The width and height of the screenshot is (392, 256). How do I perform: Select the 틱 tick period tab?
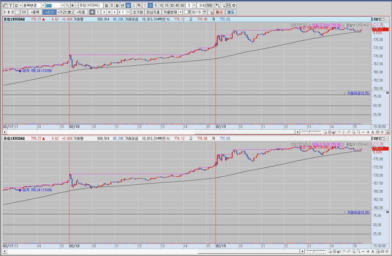(x=139, y=5)
